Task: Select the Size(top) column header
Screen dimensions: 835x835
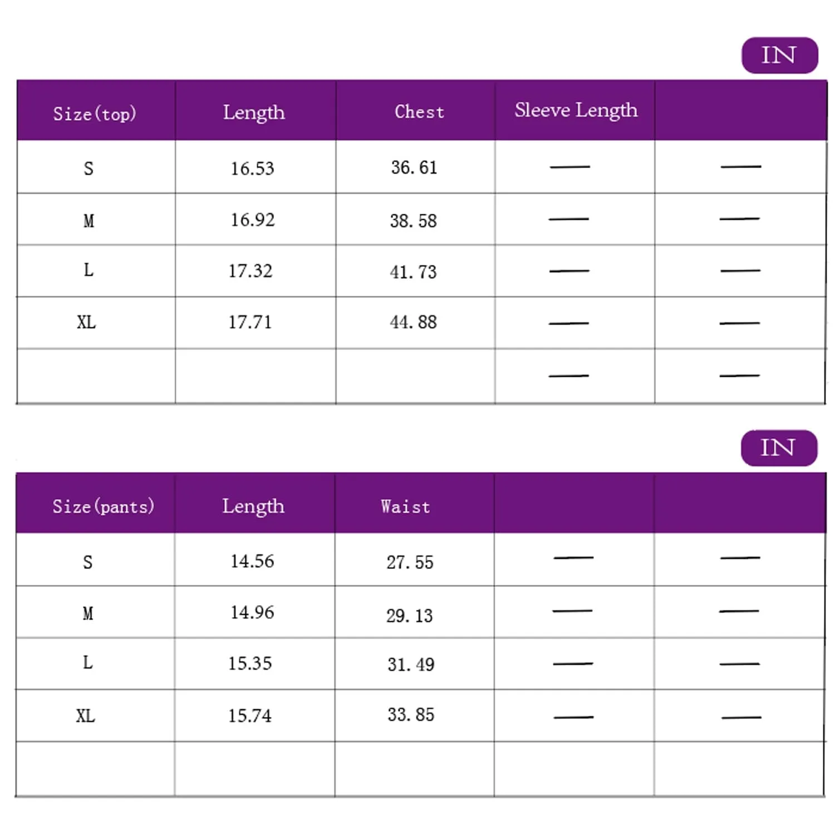Action: pos(95,113)
